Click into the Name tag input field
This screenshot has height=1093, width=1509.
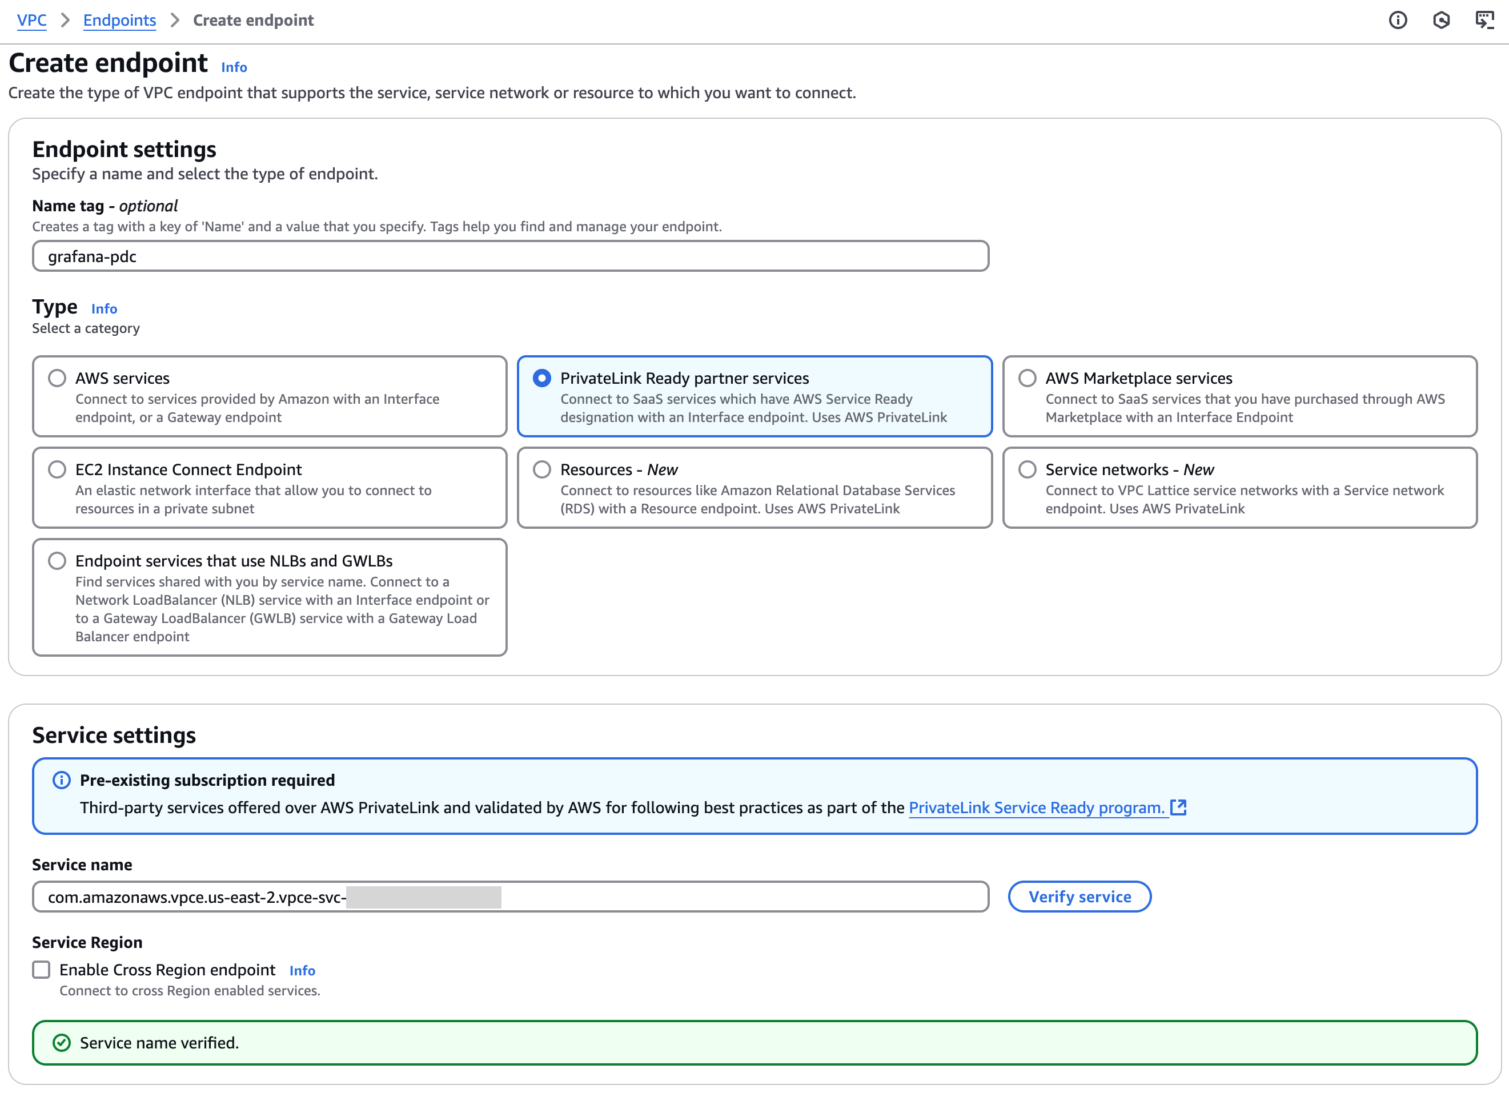pos(510,257)
